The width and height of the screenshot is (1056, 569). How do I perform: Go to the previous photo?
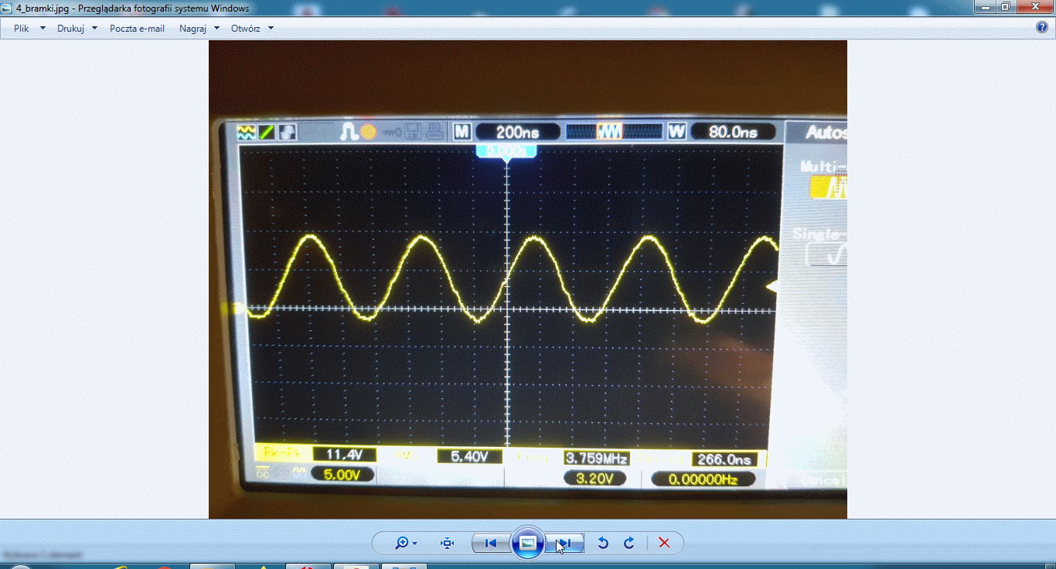(490, 543)
